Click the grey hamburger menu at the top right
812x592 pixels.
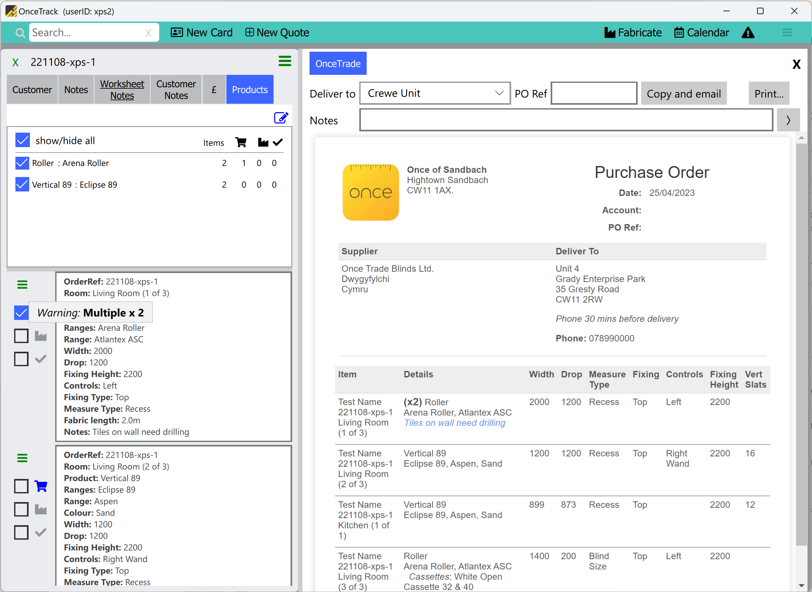point(787,33)
